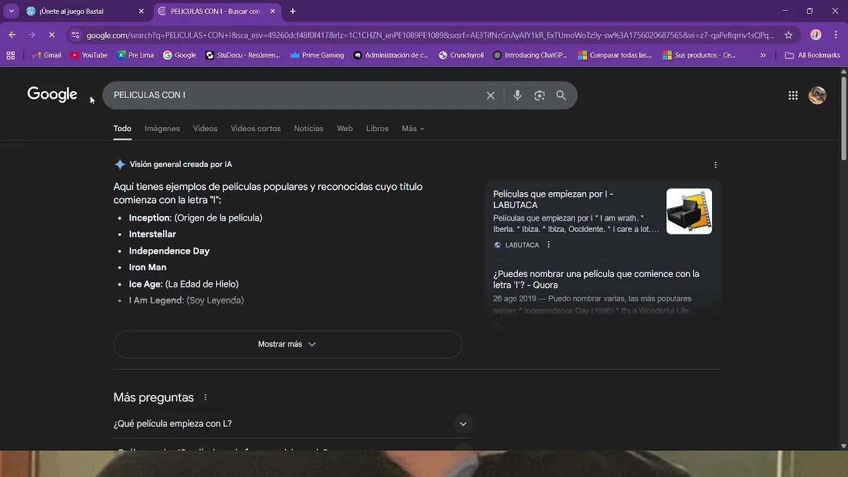The height and width of the screenshot is (477, 848).
Task: Click the LABUTACA armchair thumbnail
Action: [x=689, y=211]
